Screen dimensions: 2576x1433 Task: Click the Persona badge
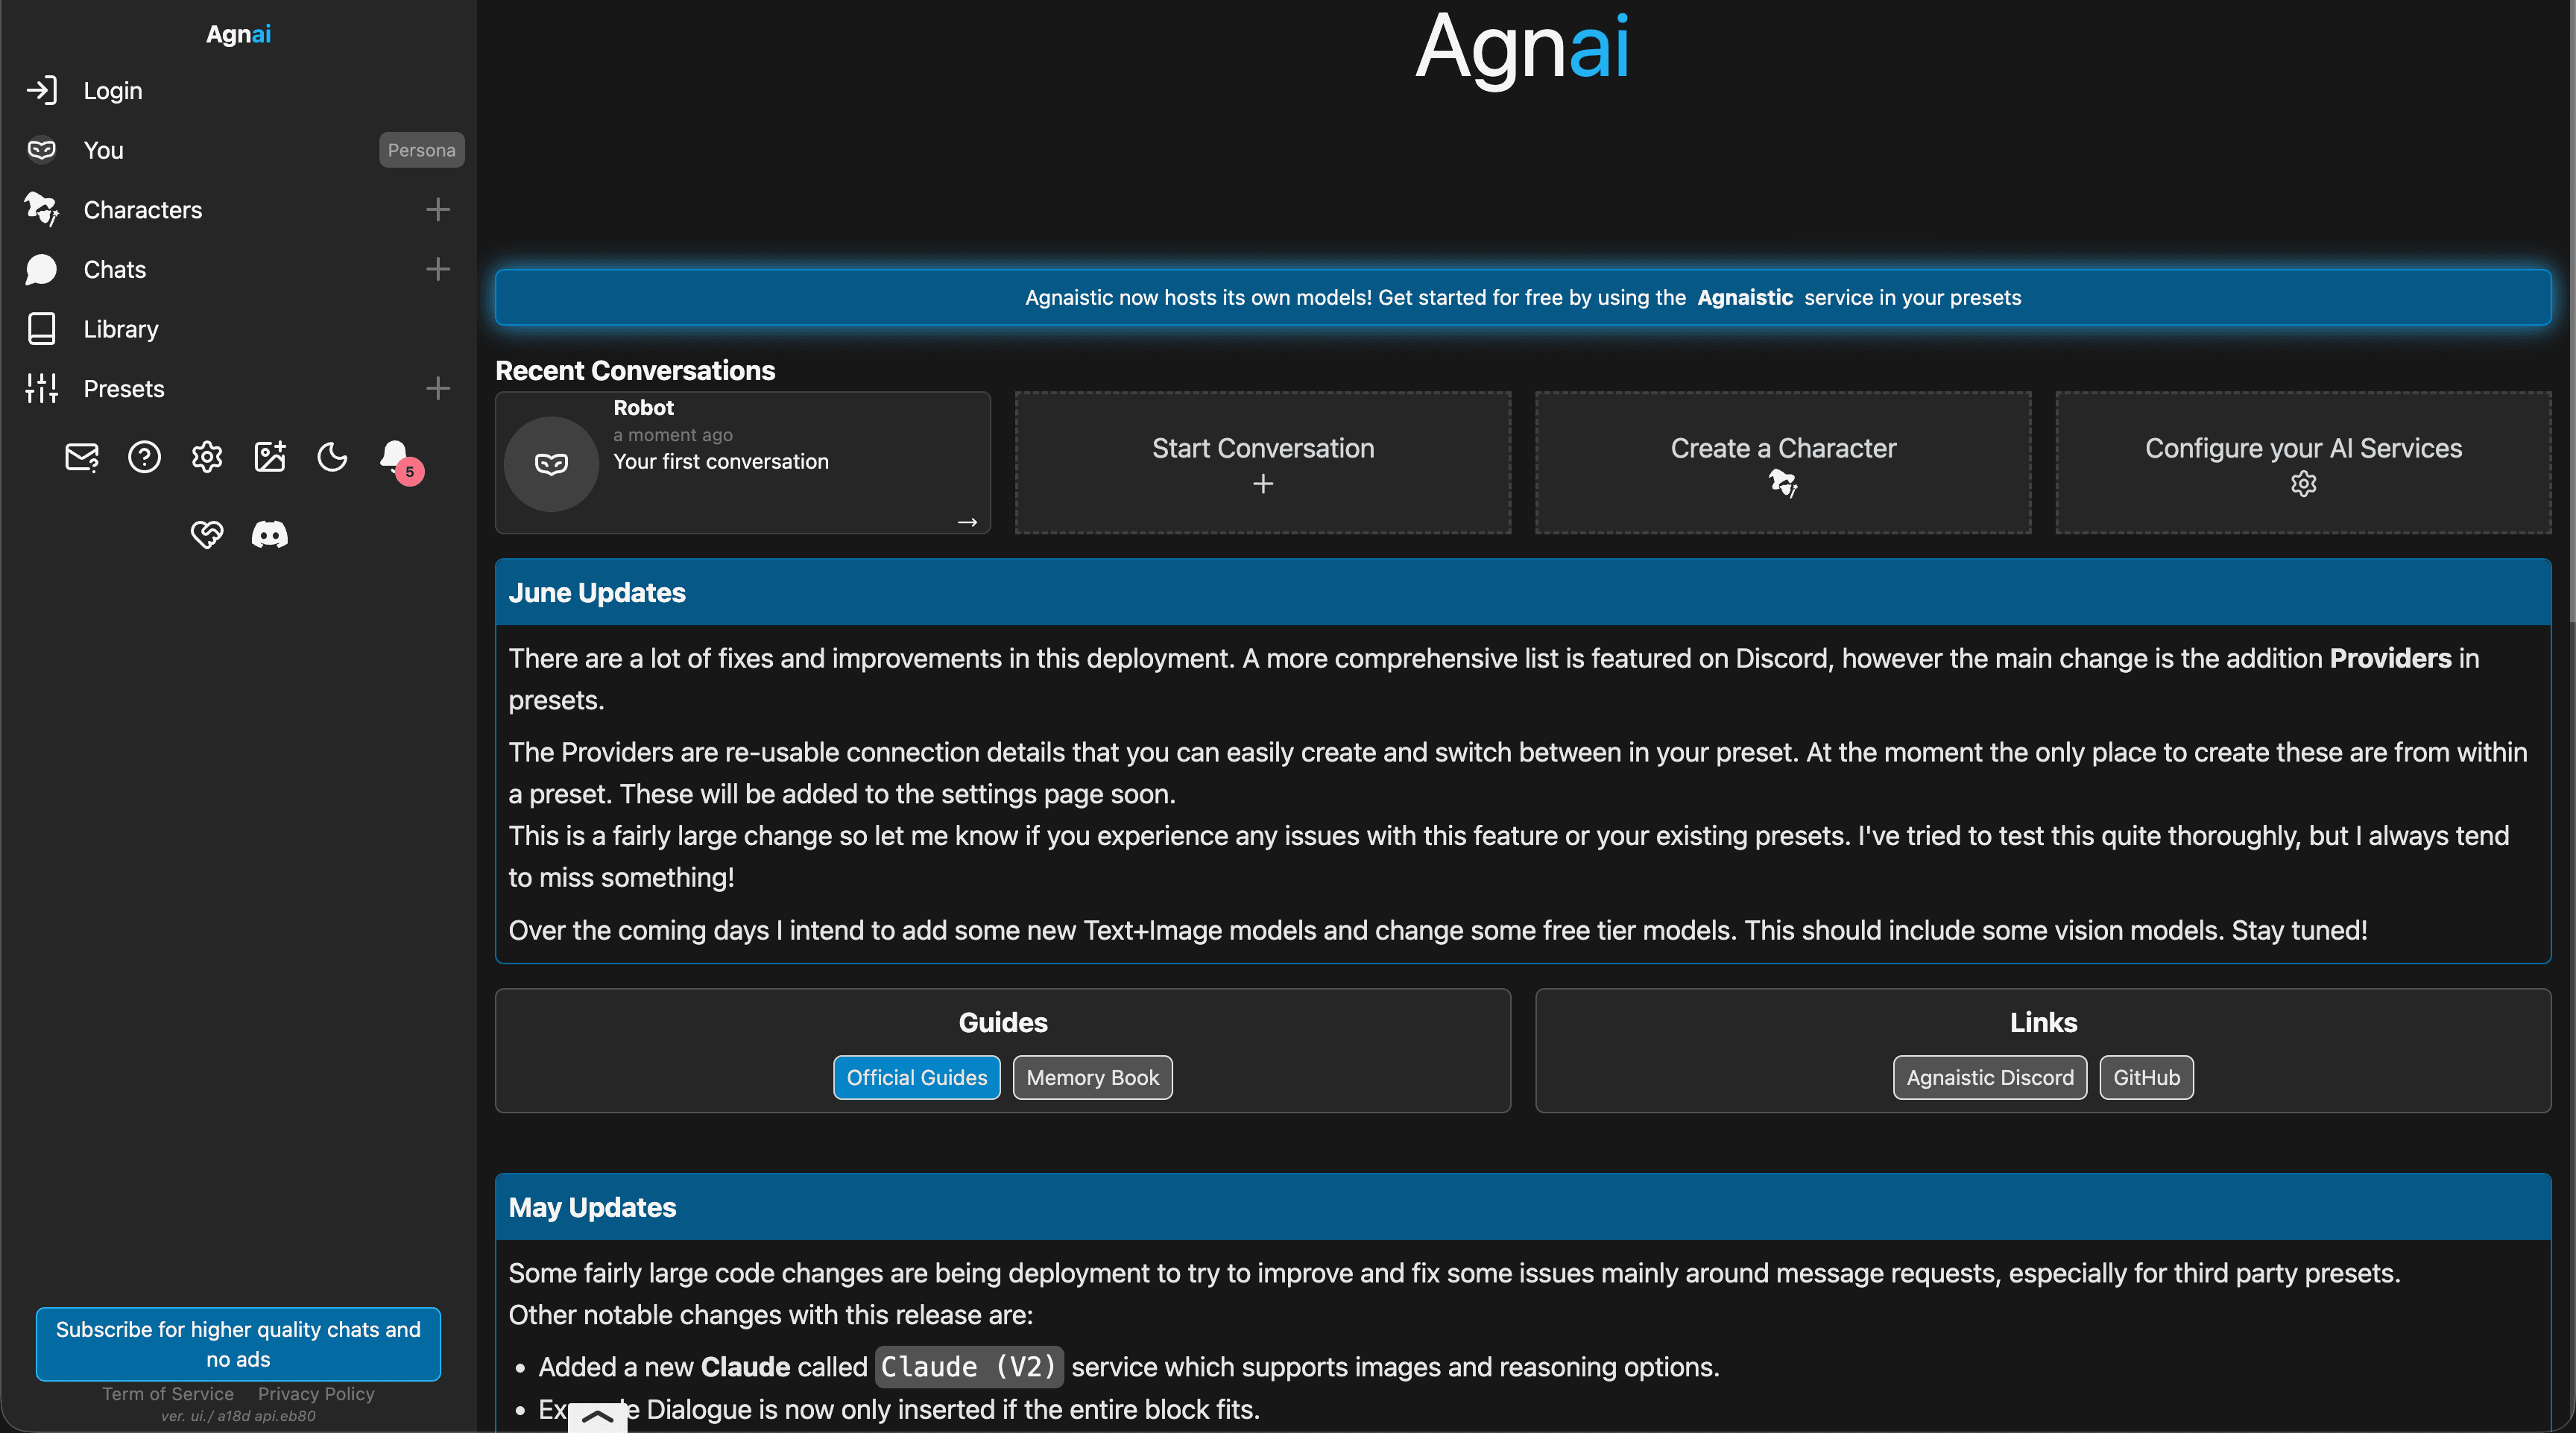pos(421,150)
